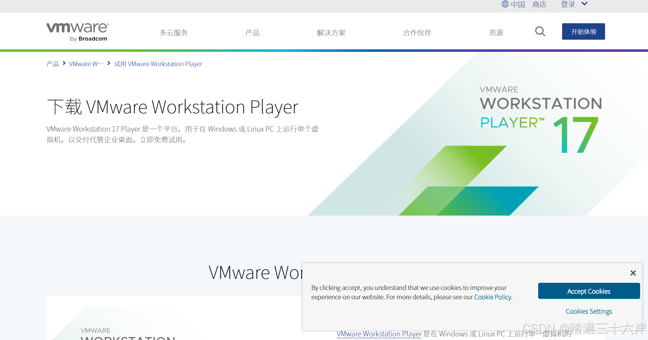Go to 商店 link in top bar
This screenshot has width=648, height=340.
pos(539,4)
